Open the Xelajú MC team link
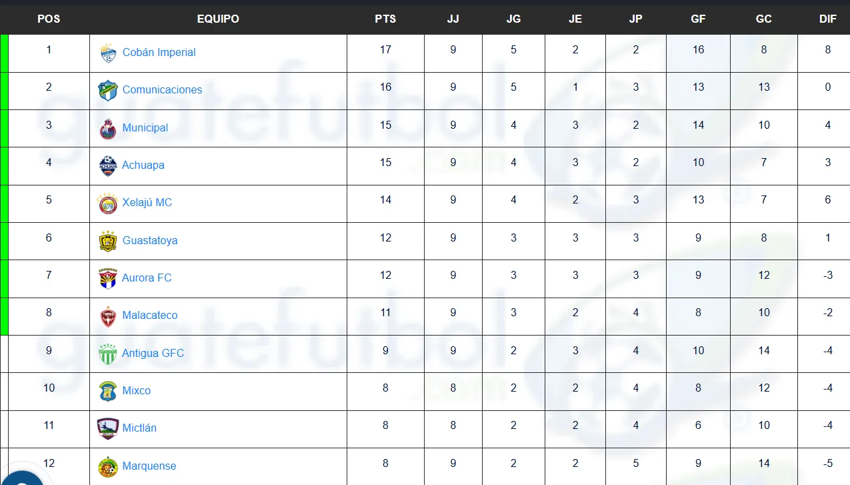Viewport: 850px width, 485px height. tap(147, 203)
